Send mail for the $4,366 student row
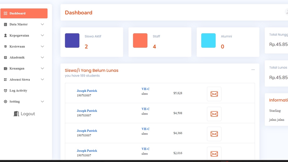The image size is (288, 162). pyautogui.click(x=214, y=134)
